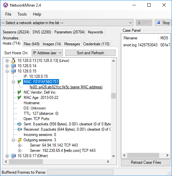172x176 pixels.
Task: Switch to the Parameters (28704) tab
Action: coord(70,32)
